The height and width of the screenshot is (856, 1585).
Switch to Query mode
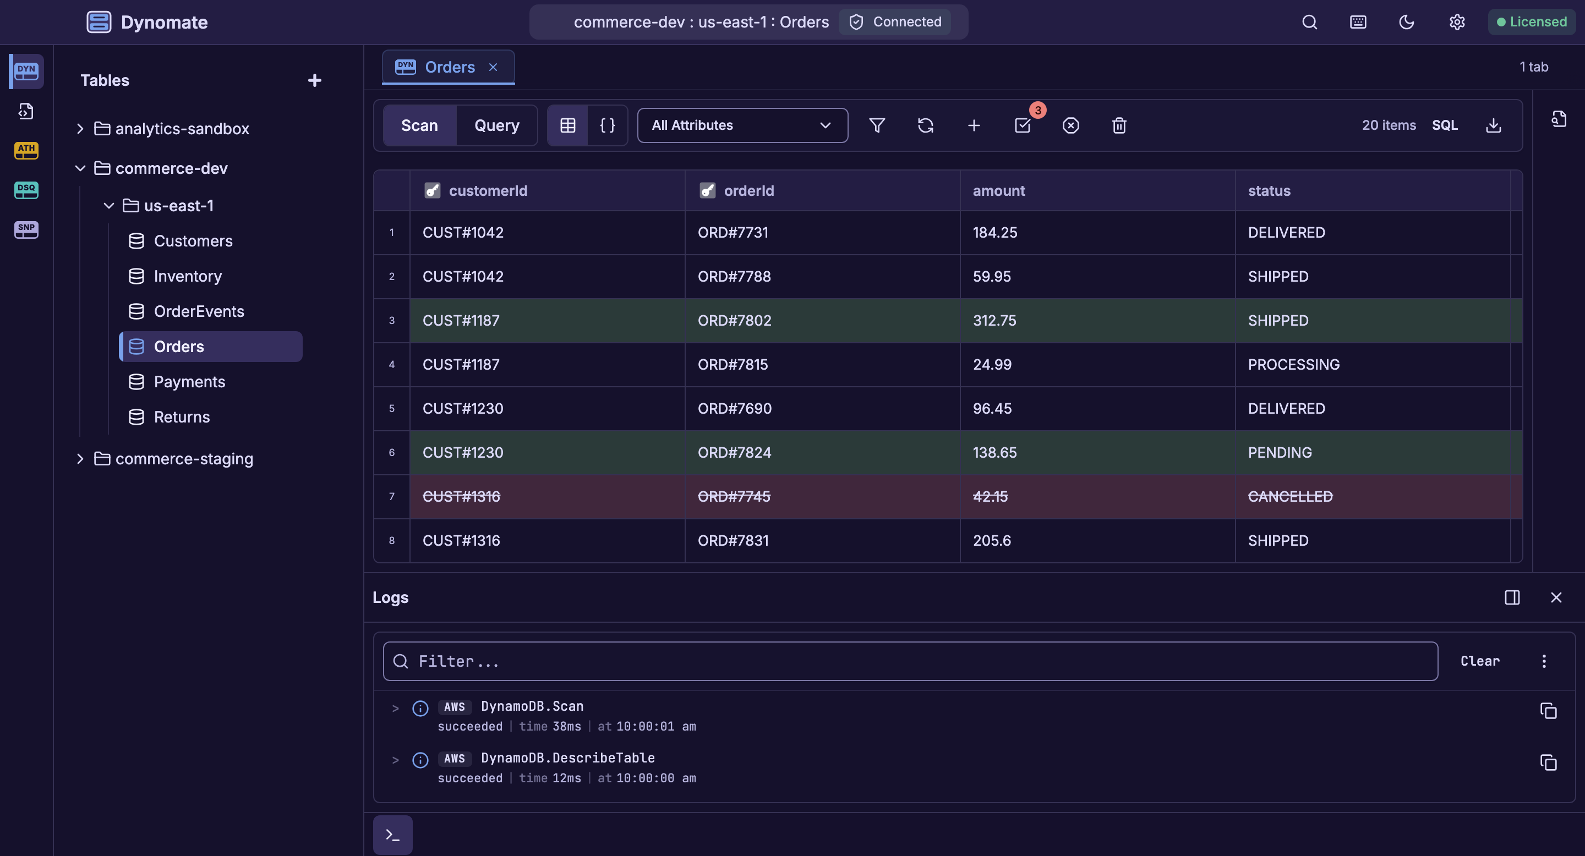(496, 125)
